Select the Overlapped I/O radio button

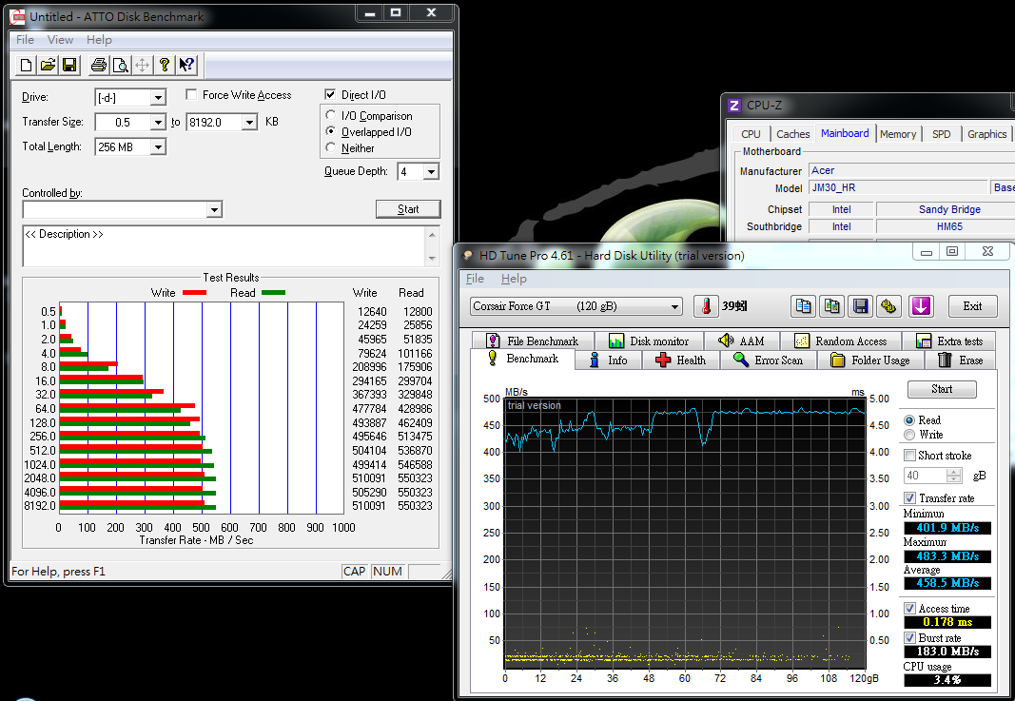click(331, 131)
